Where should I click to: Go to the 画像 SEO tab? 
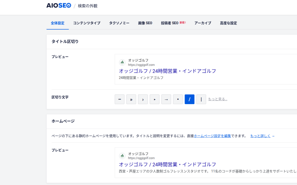(145, 23)
